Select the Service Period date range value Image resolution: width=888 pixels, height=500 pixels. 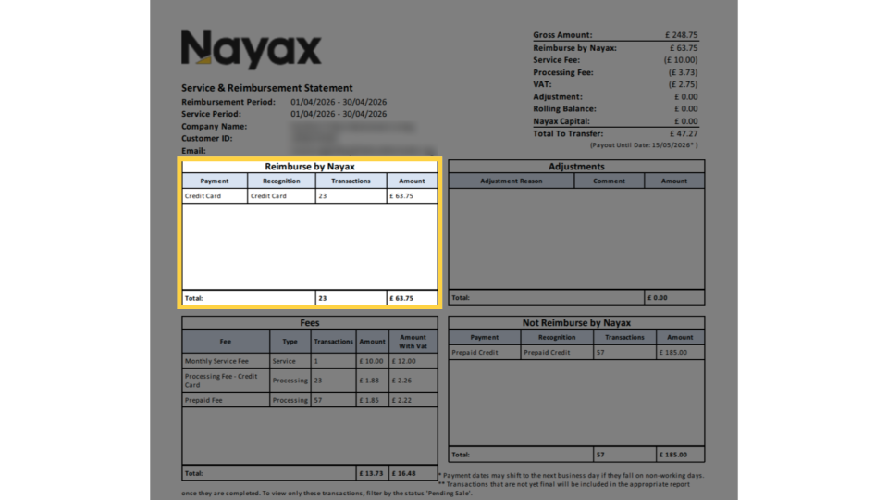(x=339, y=114)
